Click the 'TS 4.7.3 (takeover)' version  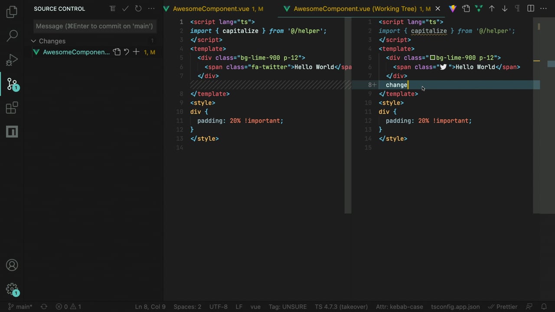(341, 307)
